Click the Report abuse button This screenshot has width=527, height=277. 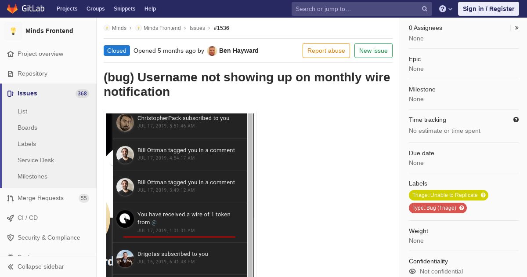326,51
